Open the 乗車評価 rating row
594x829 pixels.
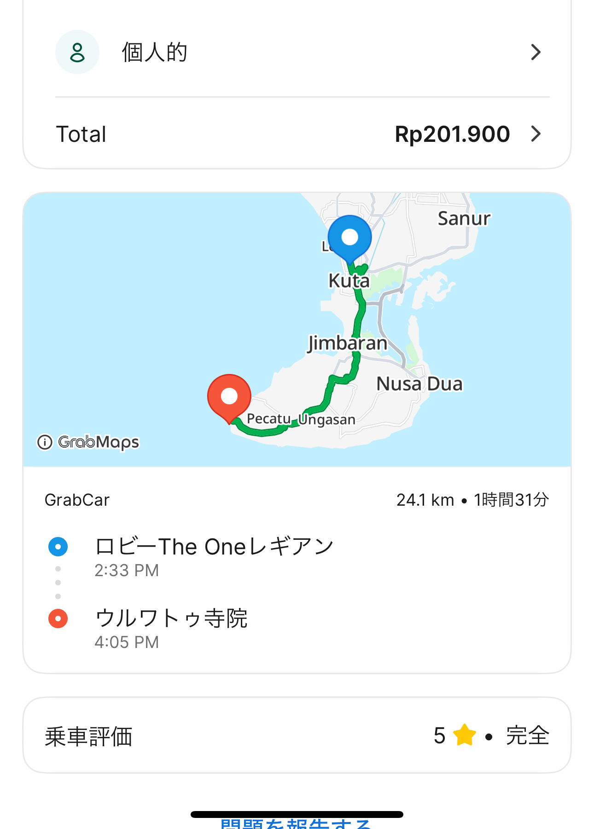click(x=297, y=735)
